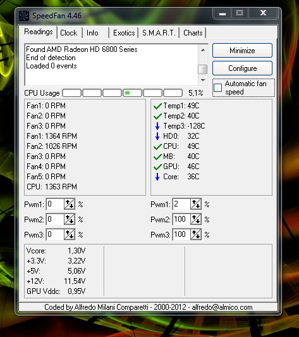
Task: Click the green checkmark beside the GPU temperature
Action: click(x=157, y=167)
